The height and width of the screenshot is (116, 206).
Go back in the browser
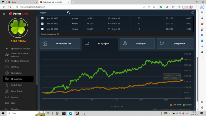(4, 7)
